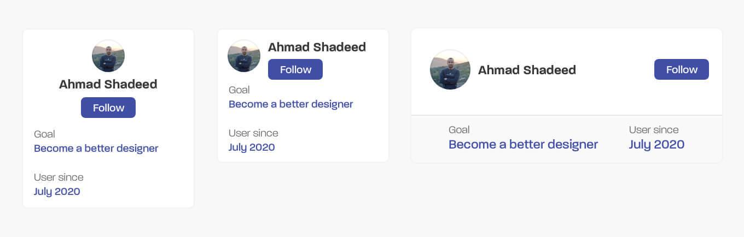The height and width of the screenshot is (237, 744).
Task: Click the 'Goal' label in the left card
Action: [x=44, y=134]
